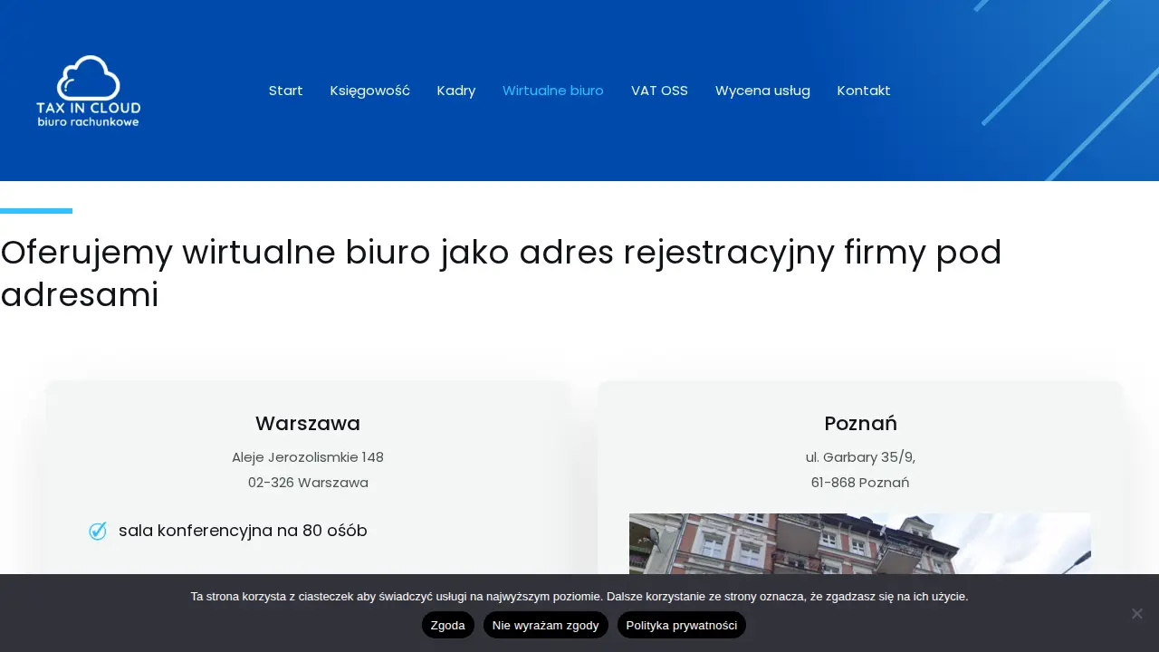Open the Kadry menu item

(456, 91)
